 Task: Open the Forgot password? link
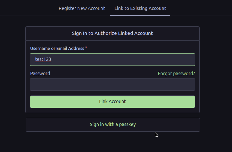point(176,74)
